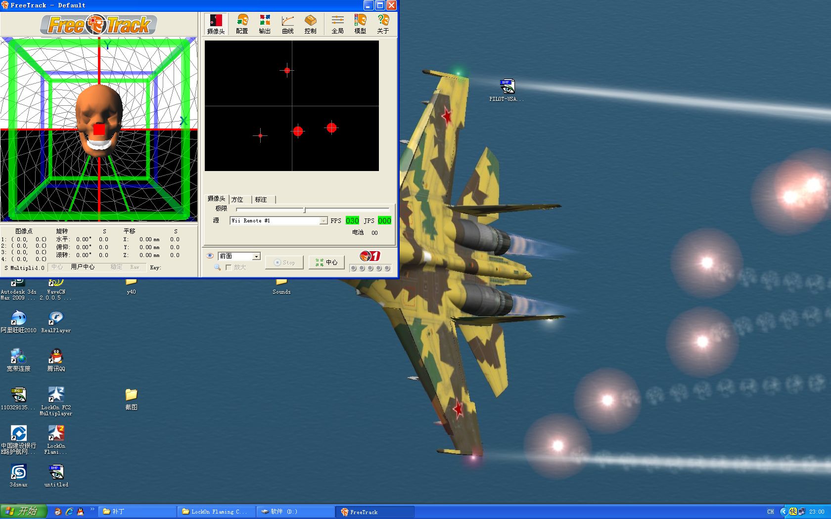Open the 模型 model toolbar icon
The height and width of the screenshot is (519, 831).
pos(360,24)
